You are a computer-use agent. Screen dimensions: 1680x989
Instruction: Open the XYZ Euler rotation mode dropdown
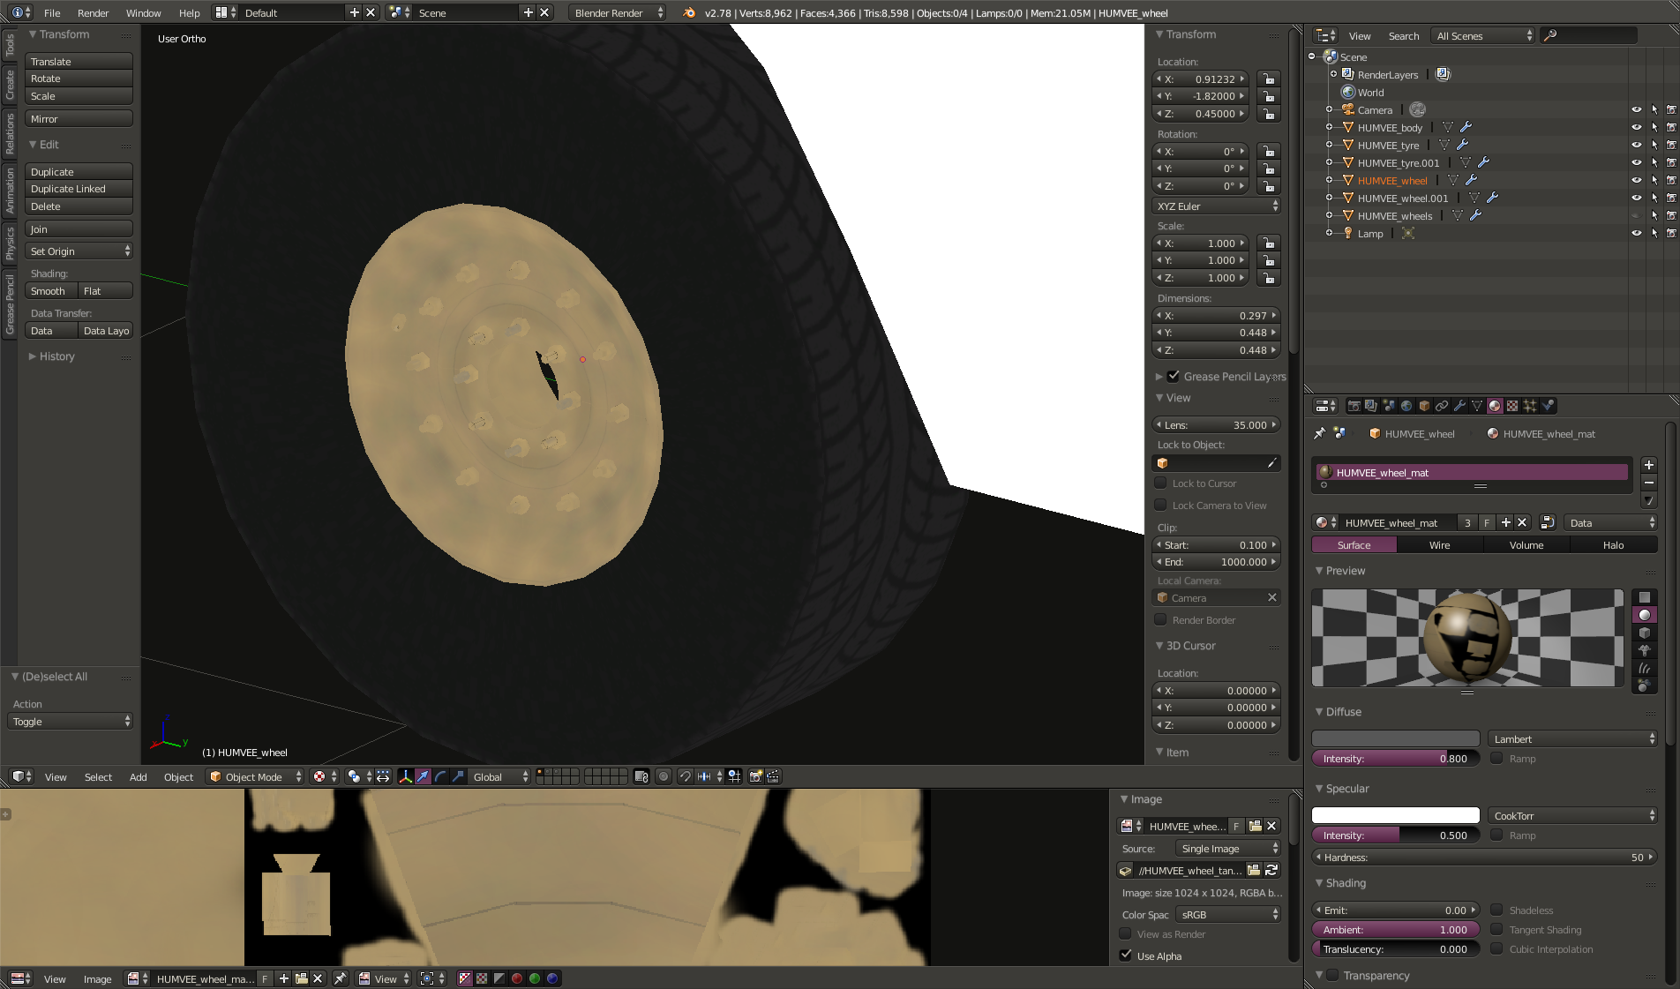(1217, 206)
